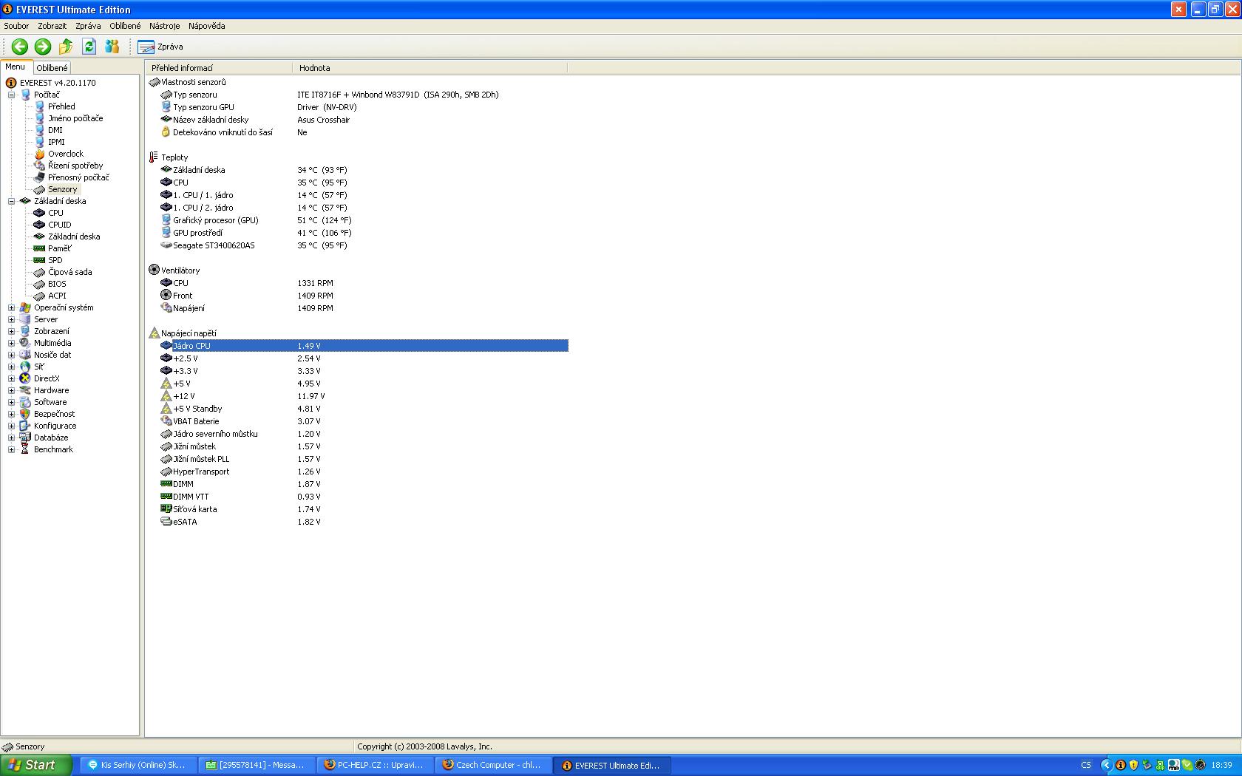Expand the Multimédia tree node
The image size is (1242, 776).
(x=11, y=343)
